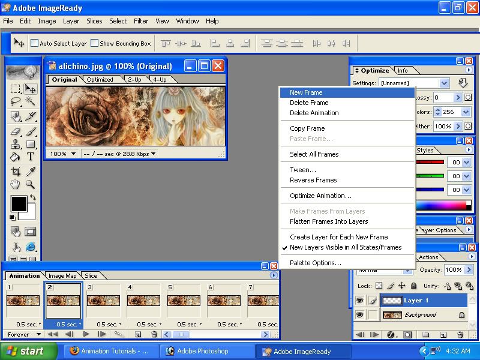
Task: Select the Hand tool
Action: click(x=16, y=184)
